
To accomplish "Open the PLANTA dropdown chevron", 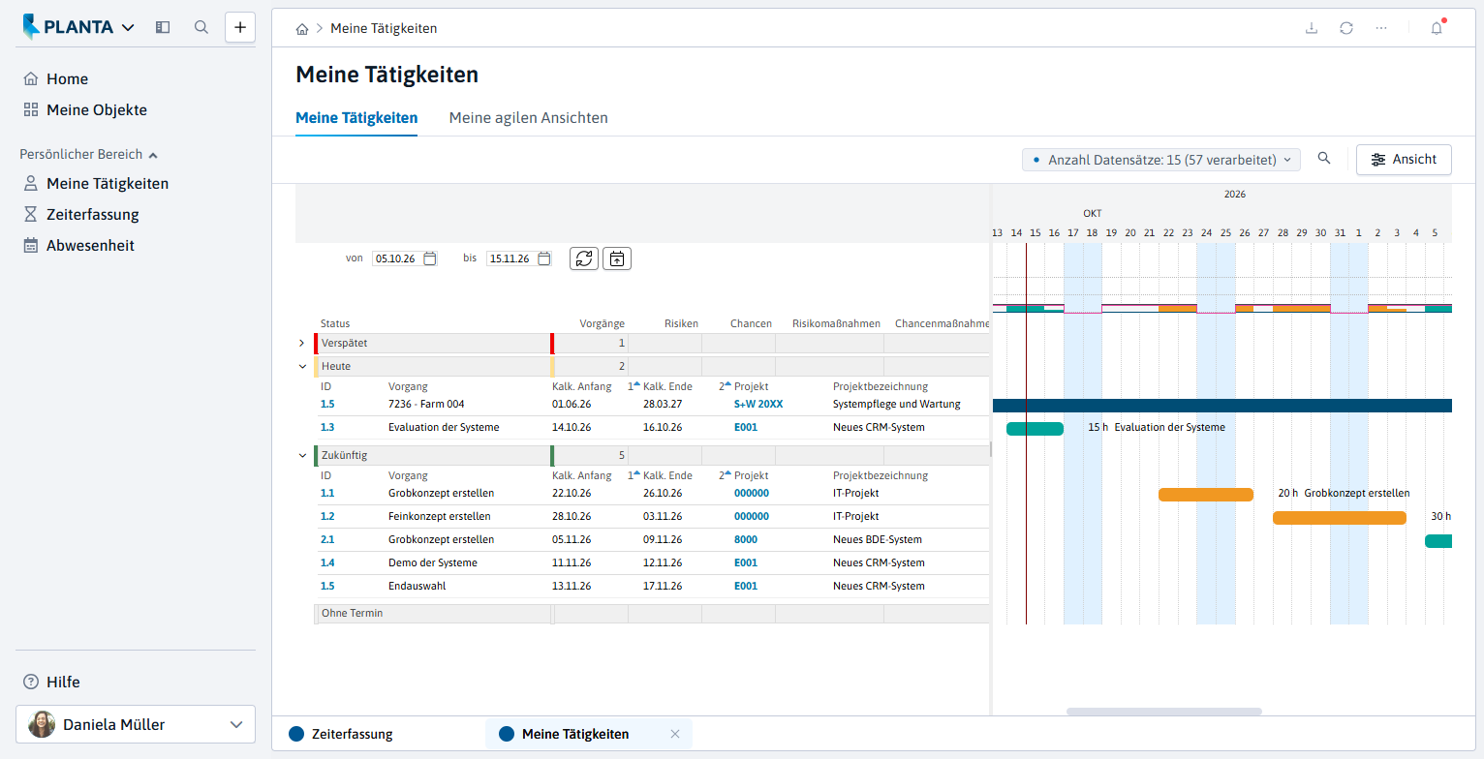I will coord(128,28).
